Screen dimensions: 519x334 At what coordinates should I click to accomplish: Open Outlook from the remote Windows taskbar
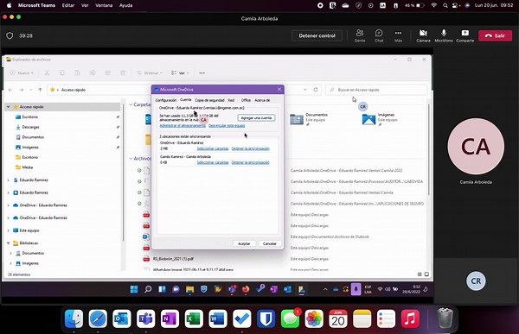[287, 289]
